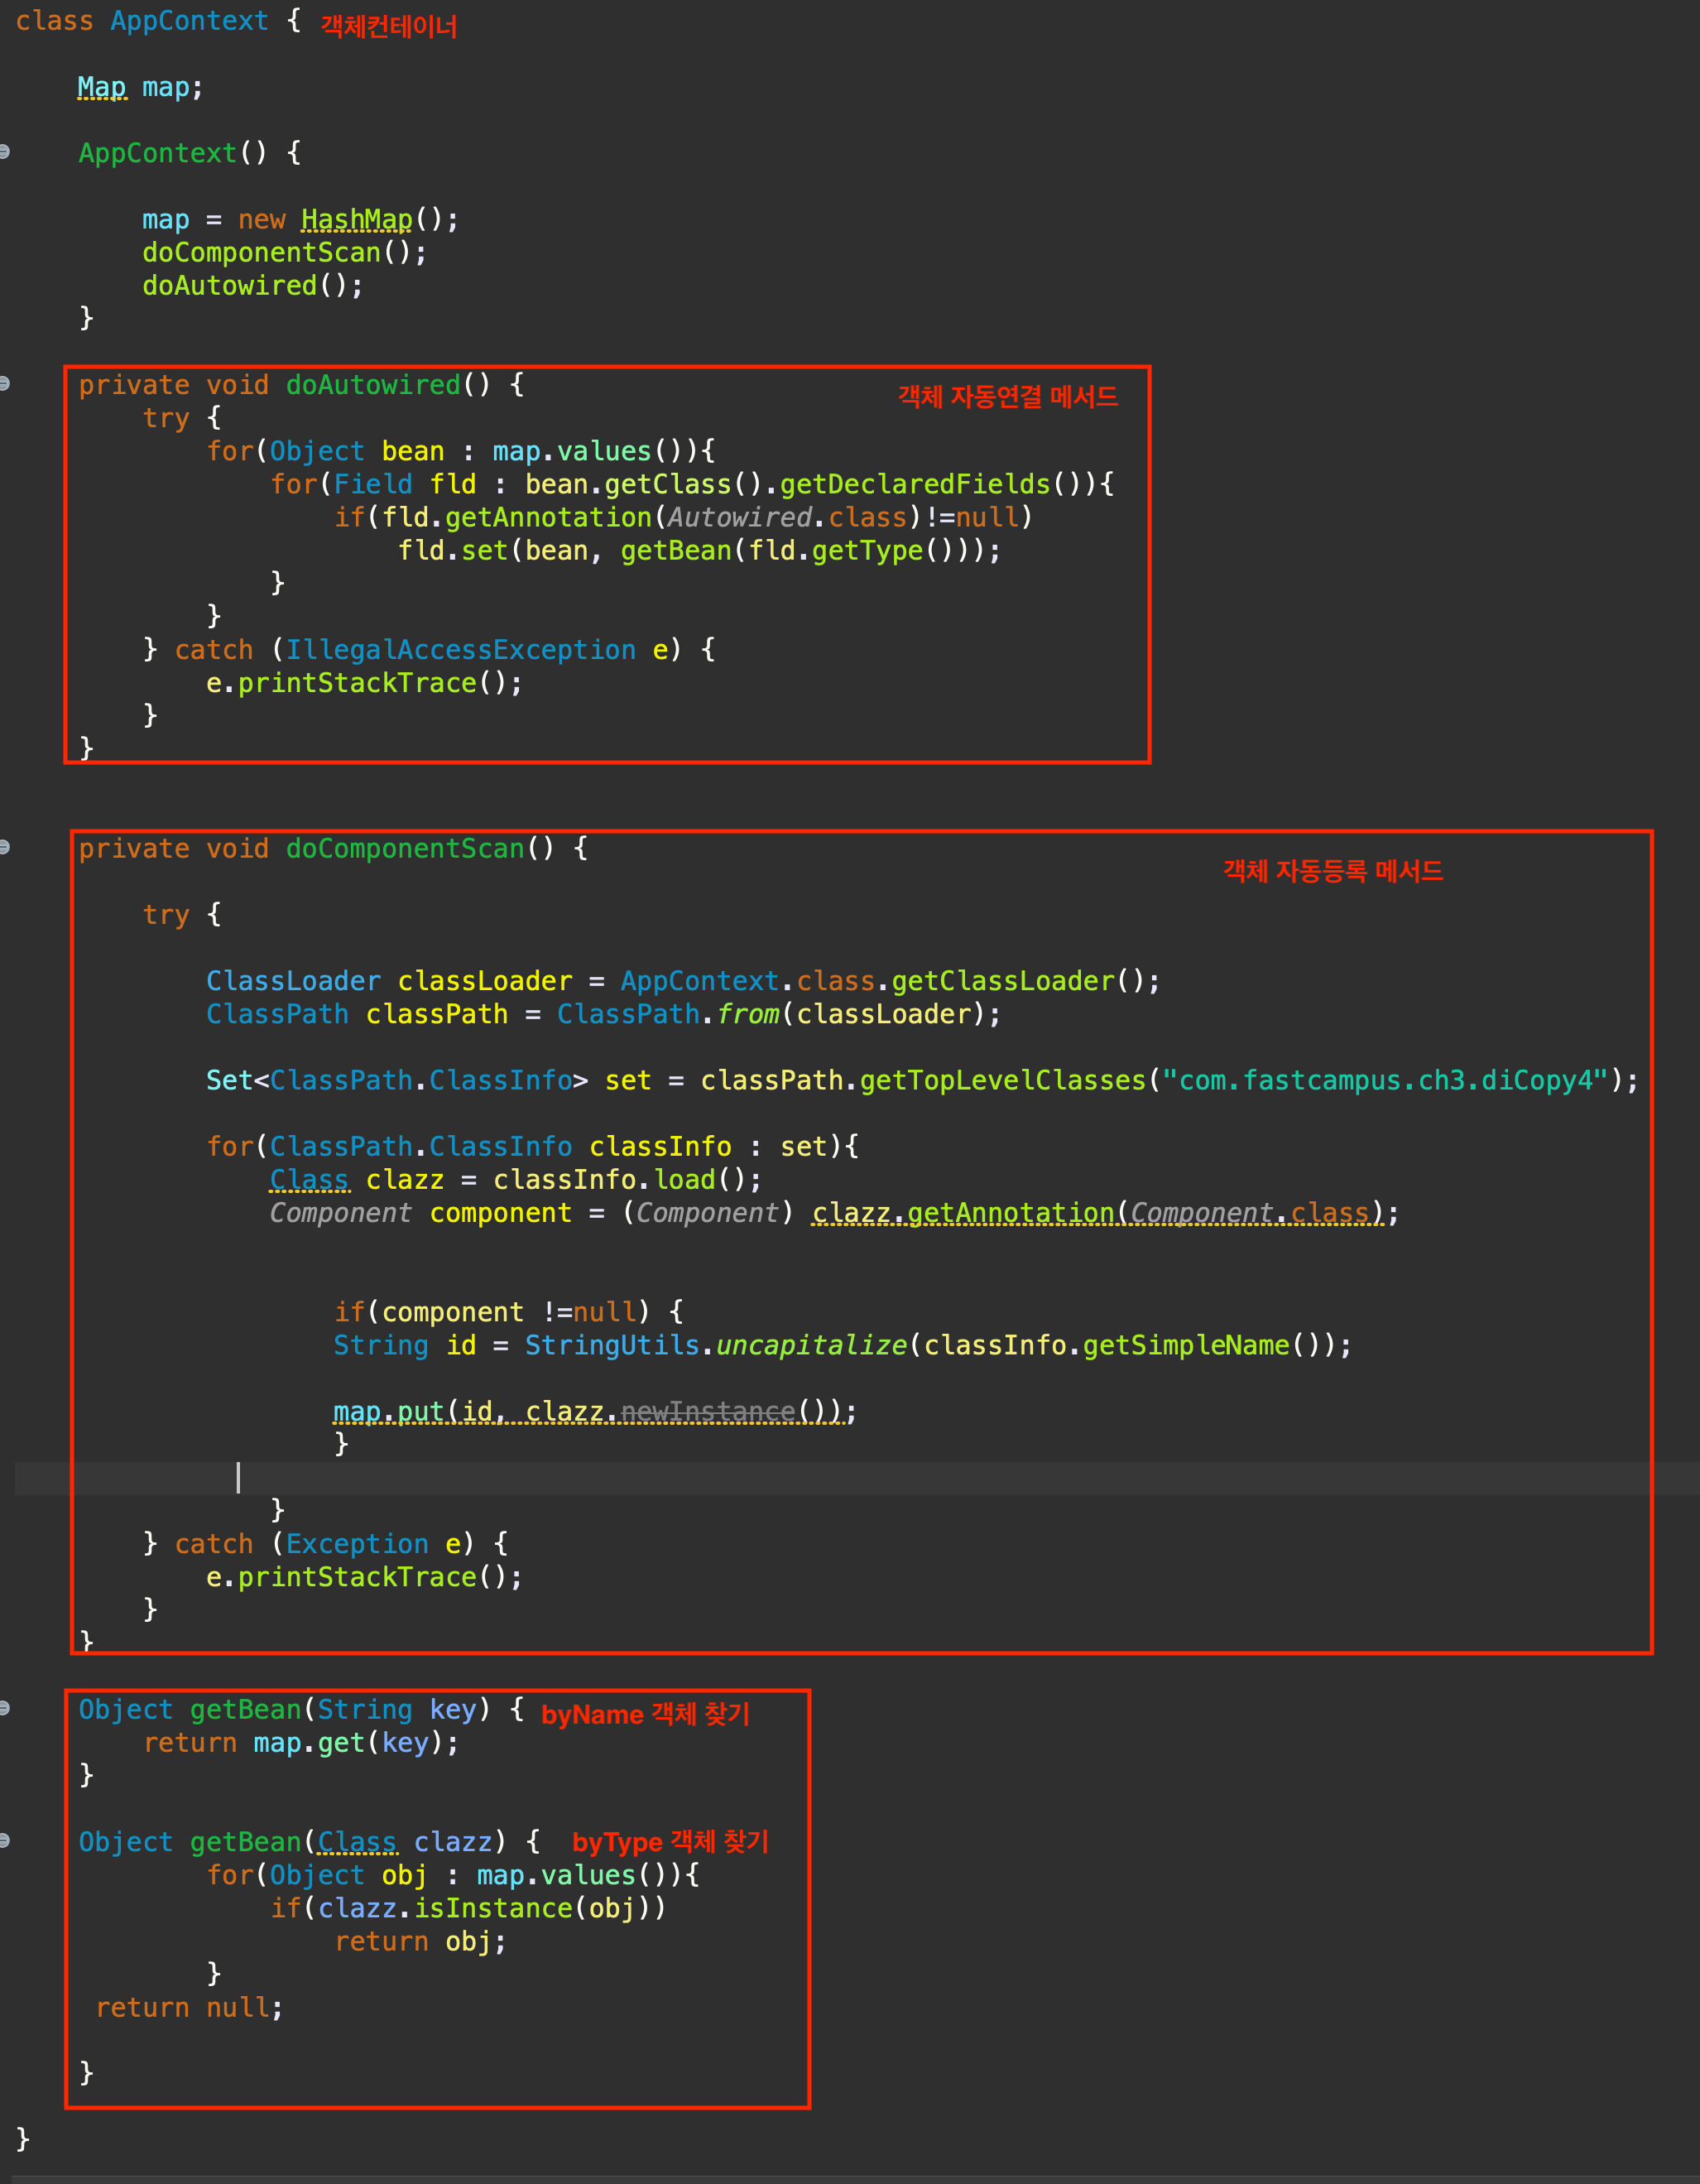Collapse the doComponentScan method fold marker
1700x2184 pixels.
click(x=4, y=848)
